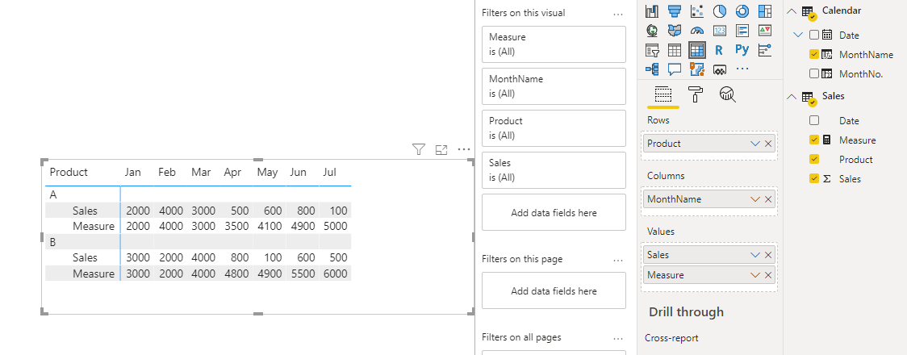Image resolution: width=907 pixels, height=355 pixels.
Task: Click the page-level 'Add data fields here' box
Action: [554, 290]
